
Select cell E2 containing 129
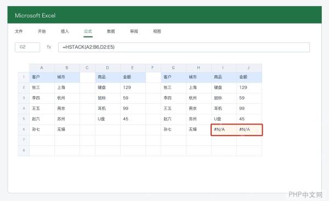133,87
